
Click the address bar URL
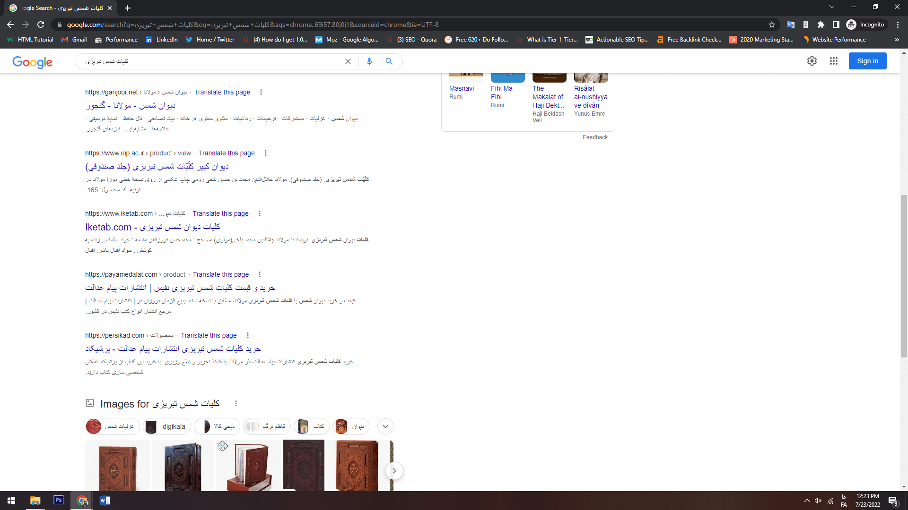pos(253,25)
